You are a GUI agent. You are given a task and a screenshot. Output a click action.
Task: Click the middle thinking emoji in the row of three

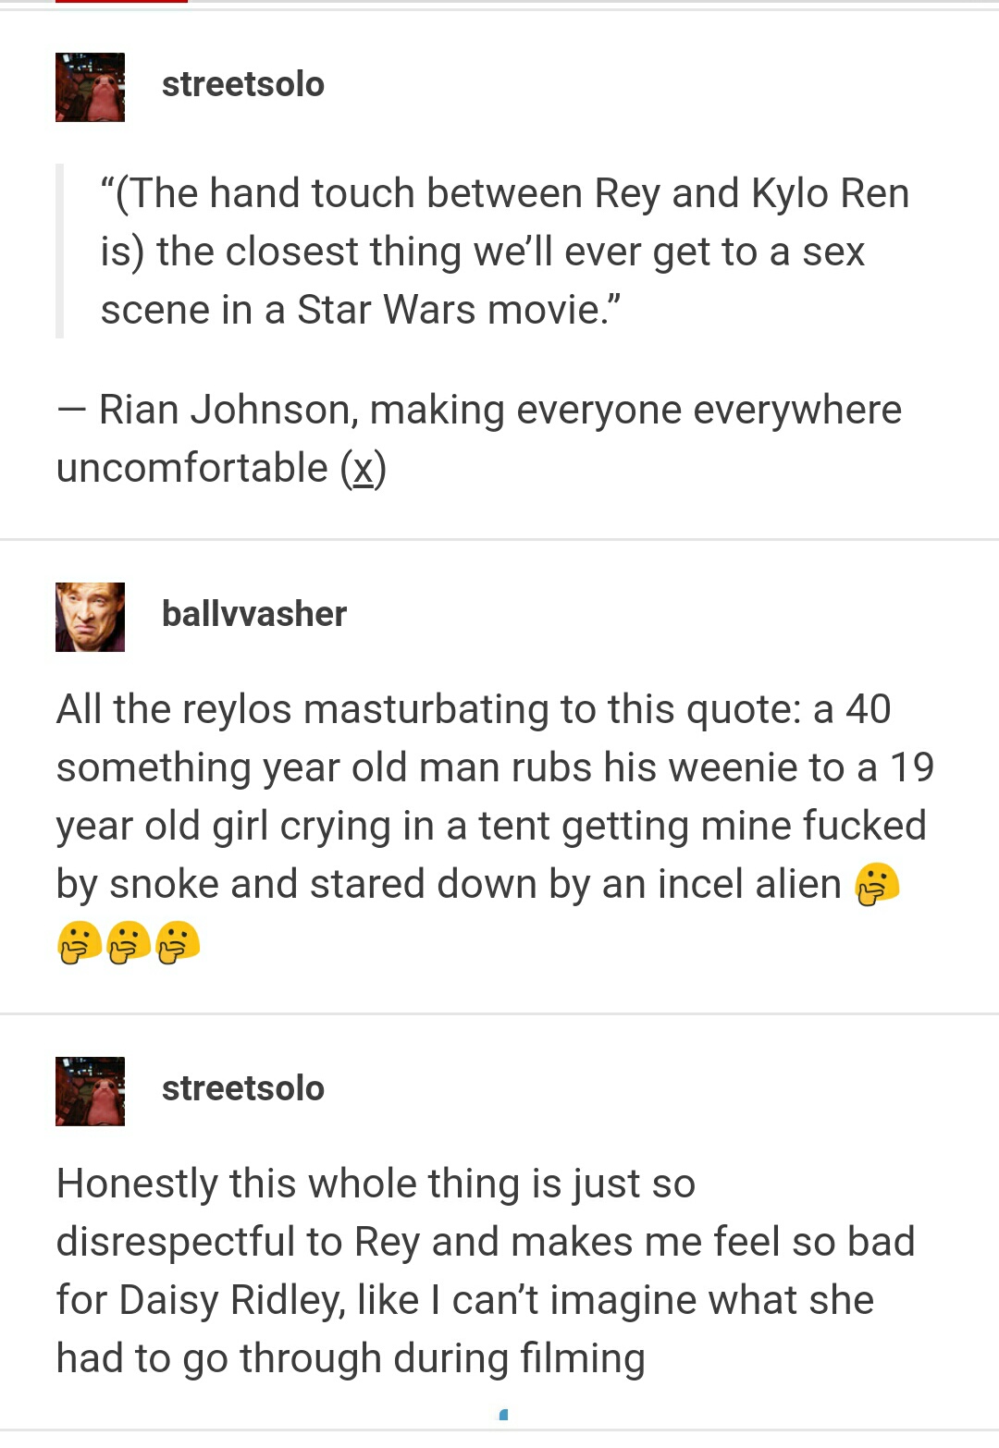pos(129,942)
